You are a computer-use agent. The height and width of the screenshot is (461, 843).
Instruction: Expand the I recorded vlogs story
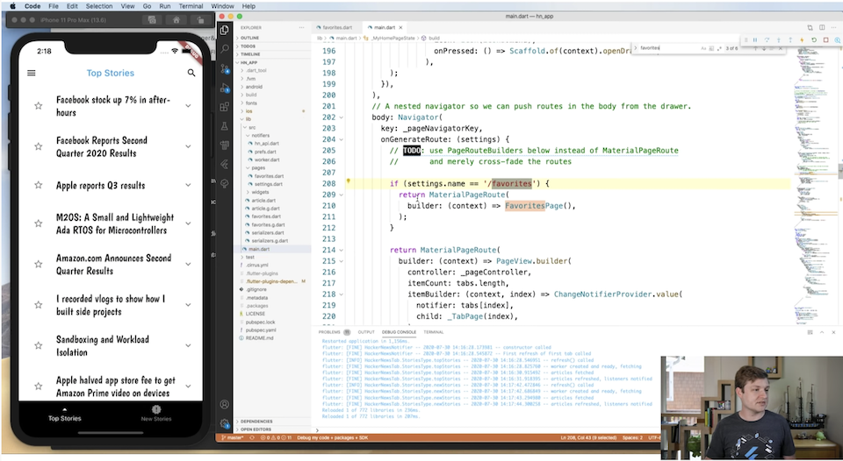[188, 305]
